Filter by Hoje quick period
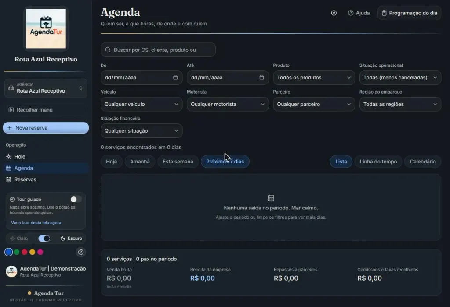This screenshot has height=307, width=450. click(x=111, y=162)
